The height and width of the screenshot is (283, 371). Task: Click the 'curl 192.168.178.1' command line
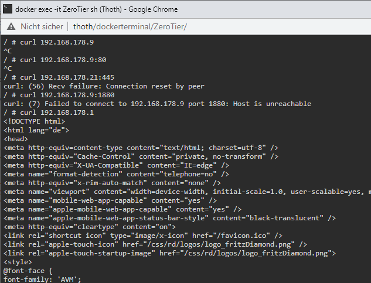pyautogui.click(x=49, y=112)
